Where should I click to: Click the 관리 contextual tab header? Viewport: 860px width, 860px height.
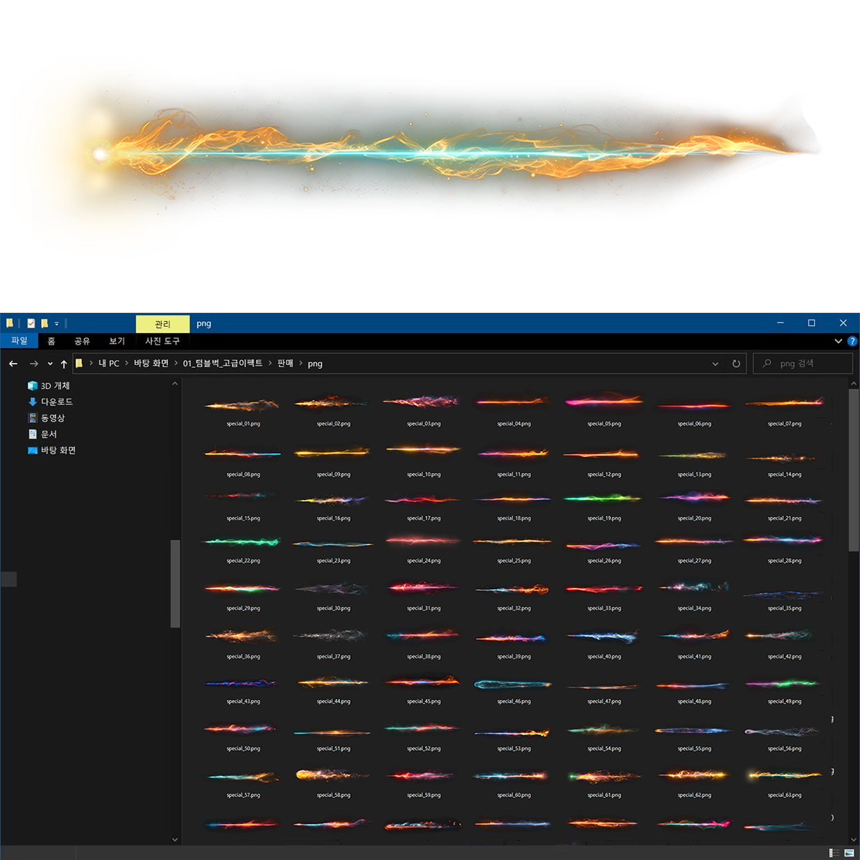163,324
